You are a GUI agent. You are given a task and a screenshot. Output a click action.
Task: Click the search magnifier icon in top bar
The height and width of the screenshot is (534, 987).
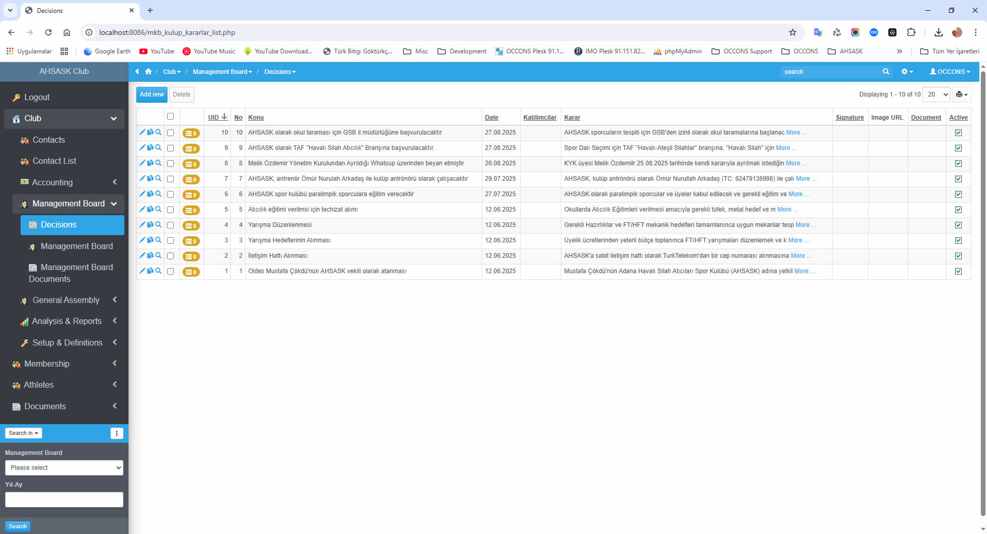886,72
